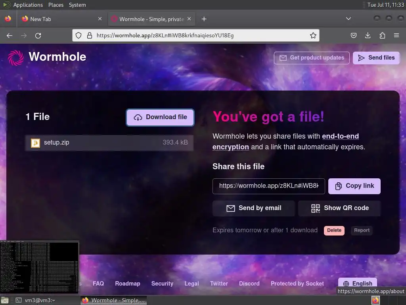Screen dimensions: 406x305
Task: Open the Places menu
Action: (x=56, y=5)
